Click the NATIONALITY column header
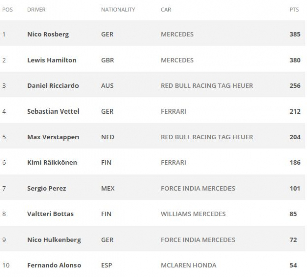 click(x=118, y=10)
